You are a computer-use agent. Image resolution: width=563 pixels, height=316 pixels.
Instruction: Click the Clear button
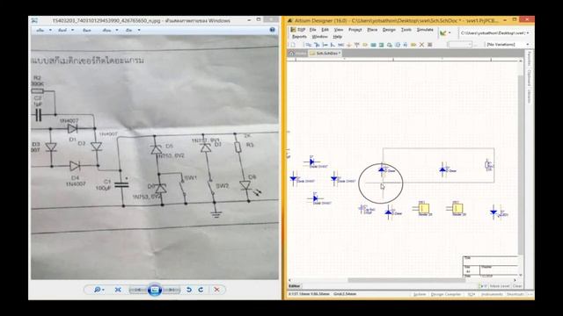click(517, 286)
